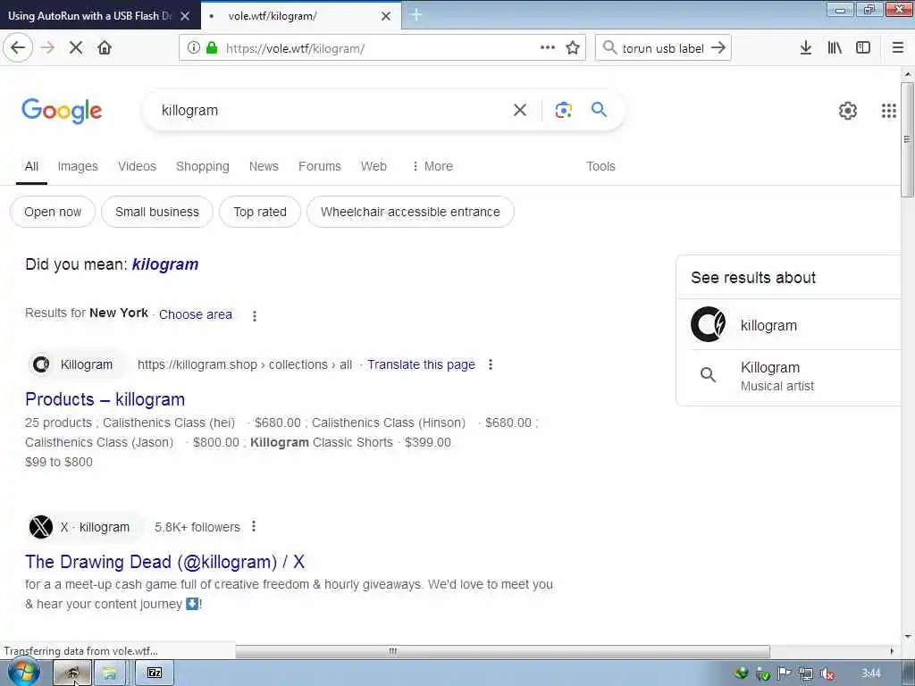Click the X logo favicon
Viewport: 915px width, 686px height.
pyautogui.click(x=41, y=527)
